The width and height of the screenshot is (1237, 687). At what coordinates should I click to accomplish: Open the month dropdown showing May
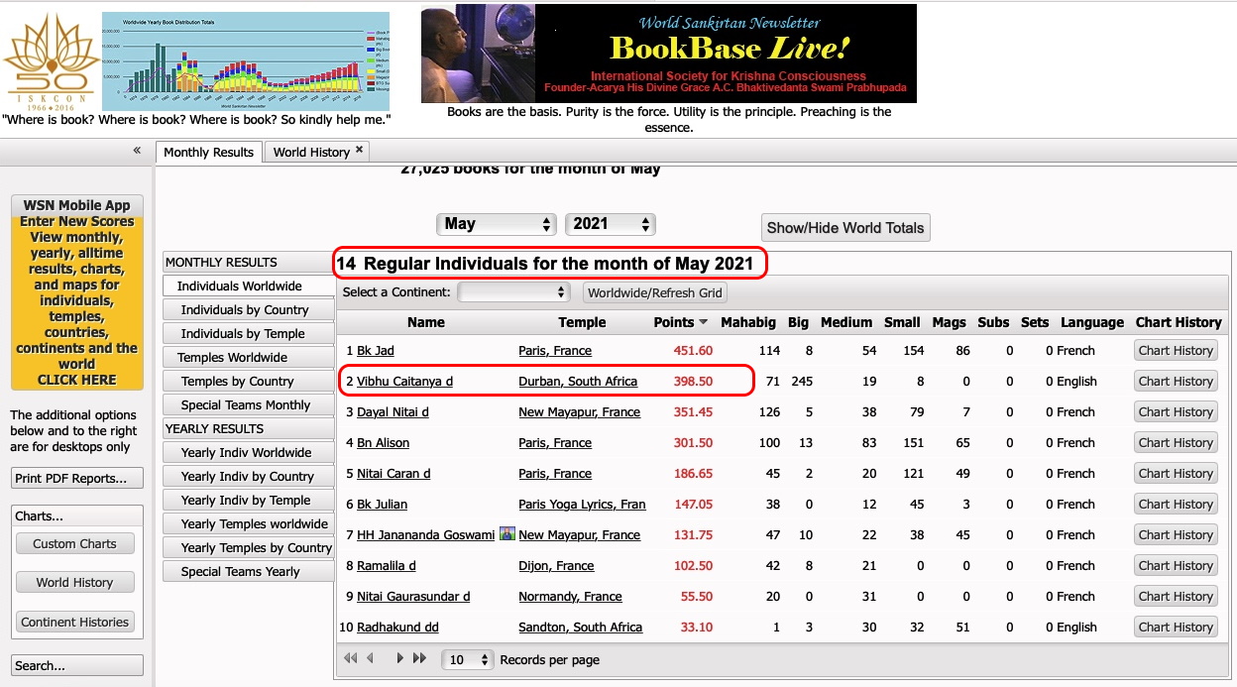pyautogui.click(x=497, y=224)
